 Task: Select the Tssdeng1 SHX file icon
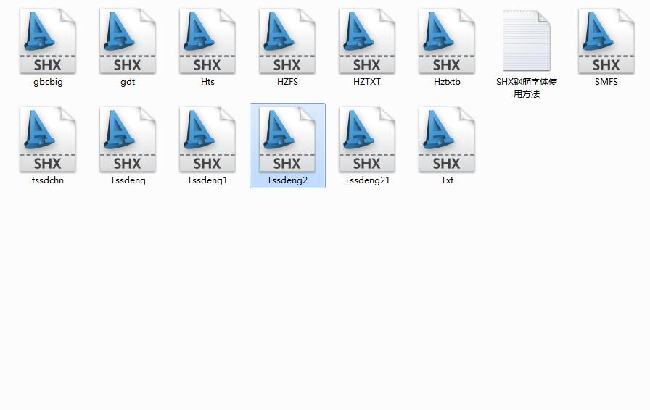(x=207, y=140)
